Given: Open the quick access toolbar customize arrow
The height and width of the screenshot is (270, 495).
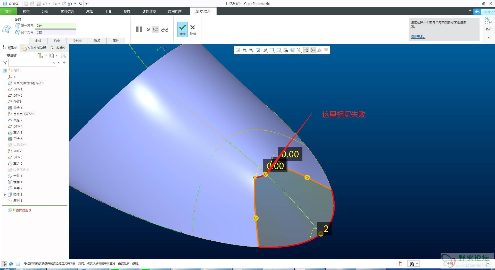Looking at the screenshot, I should (86, 4).
